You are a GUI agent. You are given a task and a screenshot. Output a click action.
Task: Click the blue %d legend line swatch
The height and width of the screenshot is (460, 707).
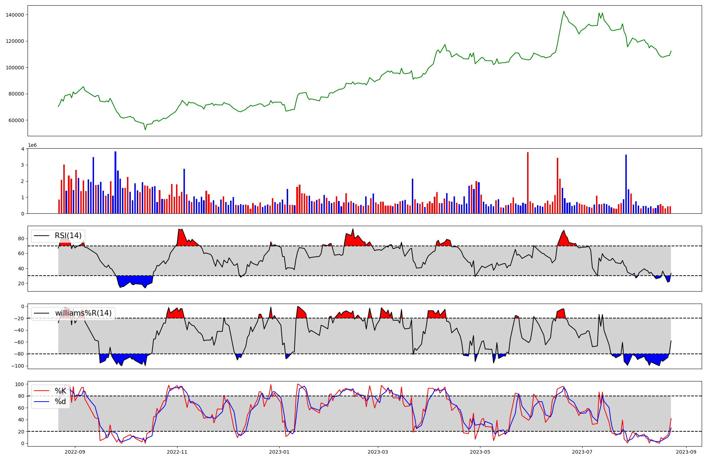(41, 402)
